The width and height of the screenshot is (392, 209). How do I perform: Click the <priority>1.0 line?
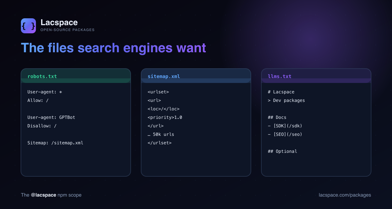coord(165,118)
